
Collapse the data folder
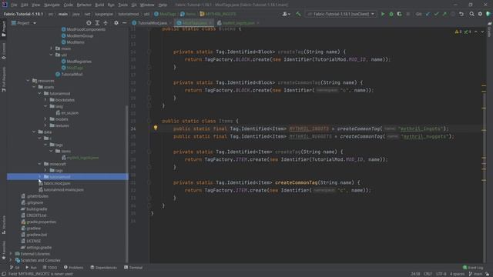point(34,132)
